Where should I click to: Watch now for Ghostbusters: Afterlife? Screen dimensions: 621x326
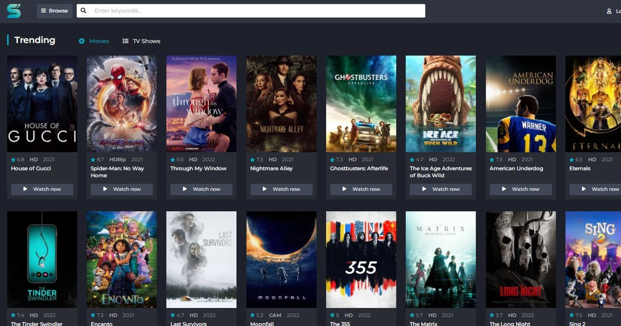(361, 189)
